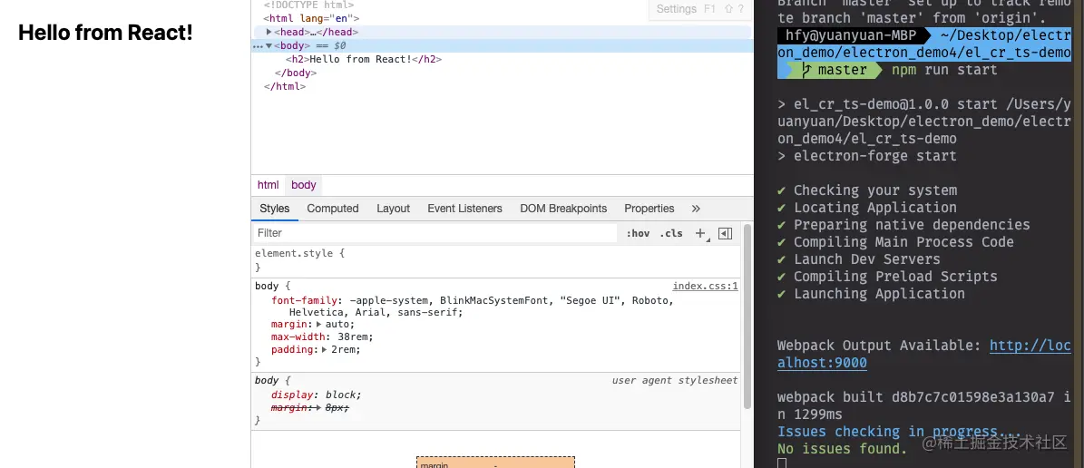Toggle the computed styles sidebar icon
1084x468 pixels.
[x=725, y=234]
